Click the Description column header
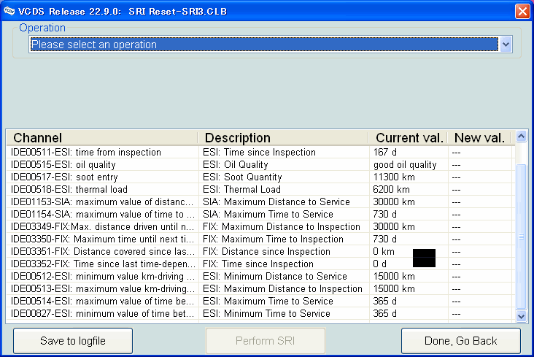This screenshot has width=534, height=357. (283, 138)
